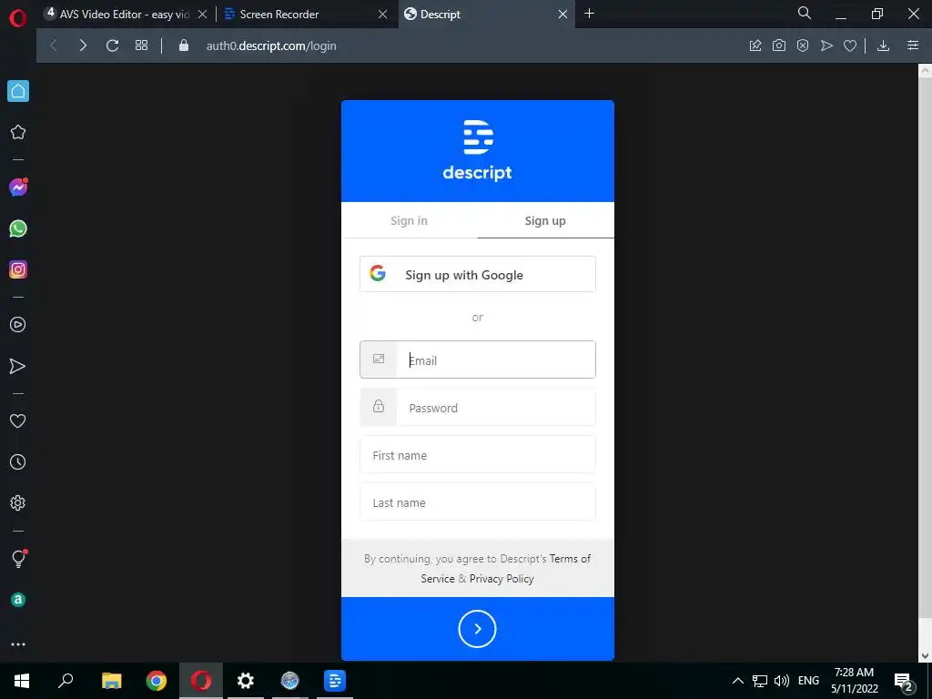This screenshot has width=932, height=699.
Task: Open speed dial start page grid
Action: (141, 46)
